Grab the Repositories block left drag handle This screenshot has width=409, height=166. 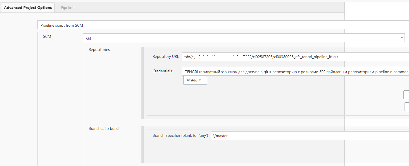pos(142,83)
